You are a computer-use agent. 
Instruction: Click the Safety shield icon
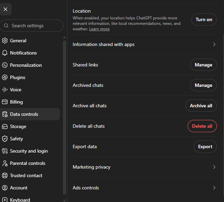[5, 139]
